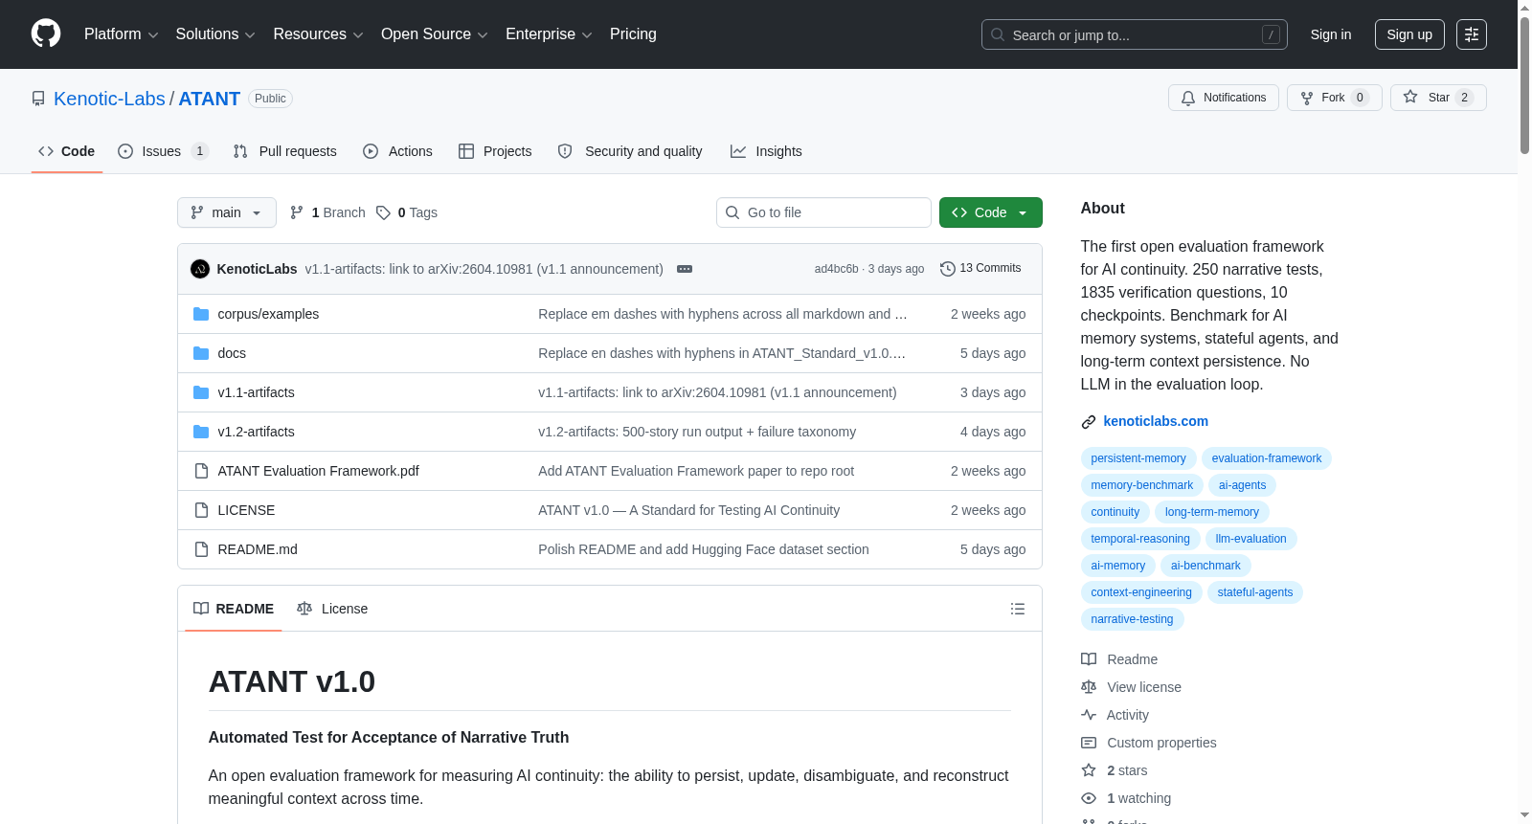Open the persistent-memory topic tag
Viewport: 1532px width, 824px height.
point(1138,458)
